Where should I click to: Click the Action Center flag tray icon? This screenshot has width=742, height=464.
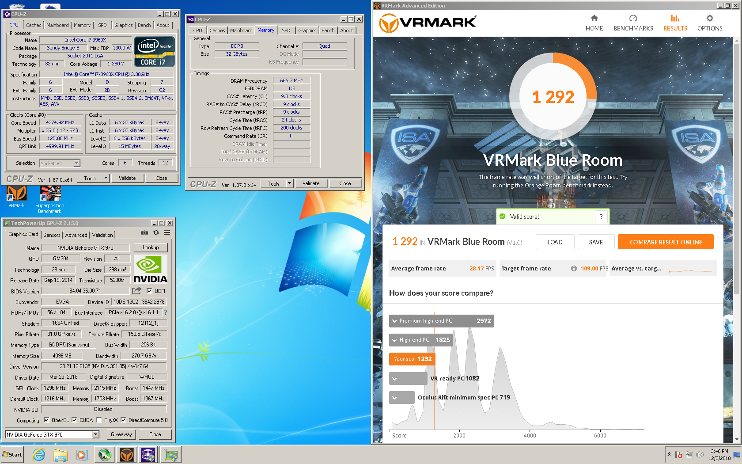(x=679, y=455)
